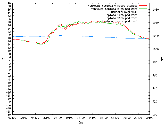
Task: Click the right axis unit label 'hPa'
Action: [x=162, y=59]
